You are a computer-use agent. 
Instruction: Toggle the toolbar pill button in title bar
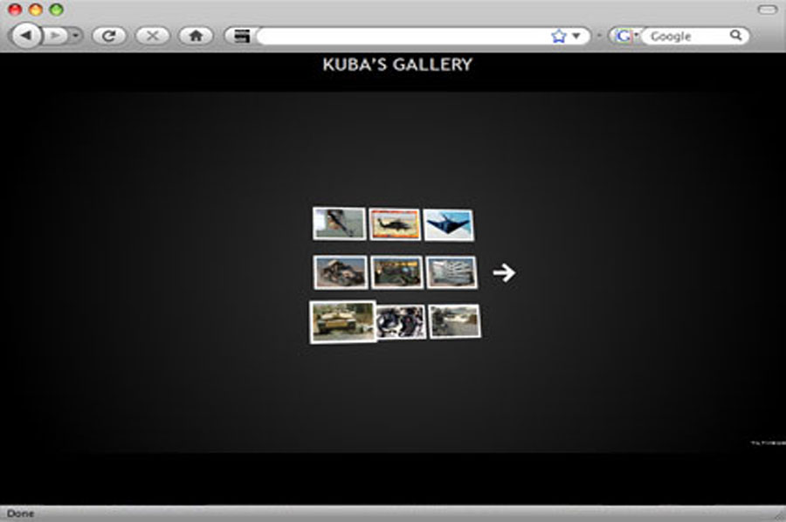point(766,10)
